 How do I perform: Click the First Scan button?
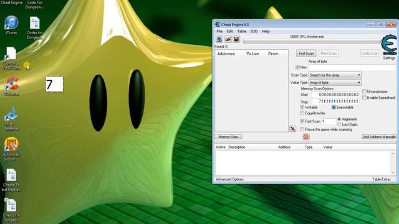coord(306,54)
